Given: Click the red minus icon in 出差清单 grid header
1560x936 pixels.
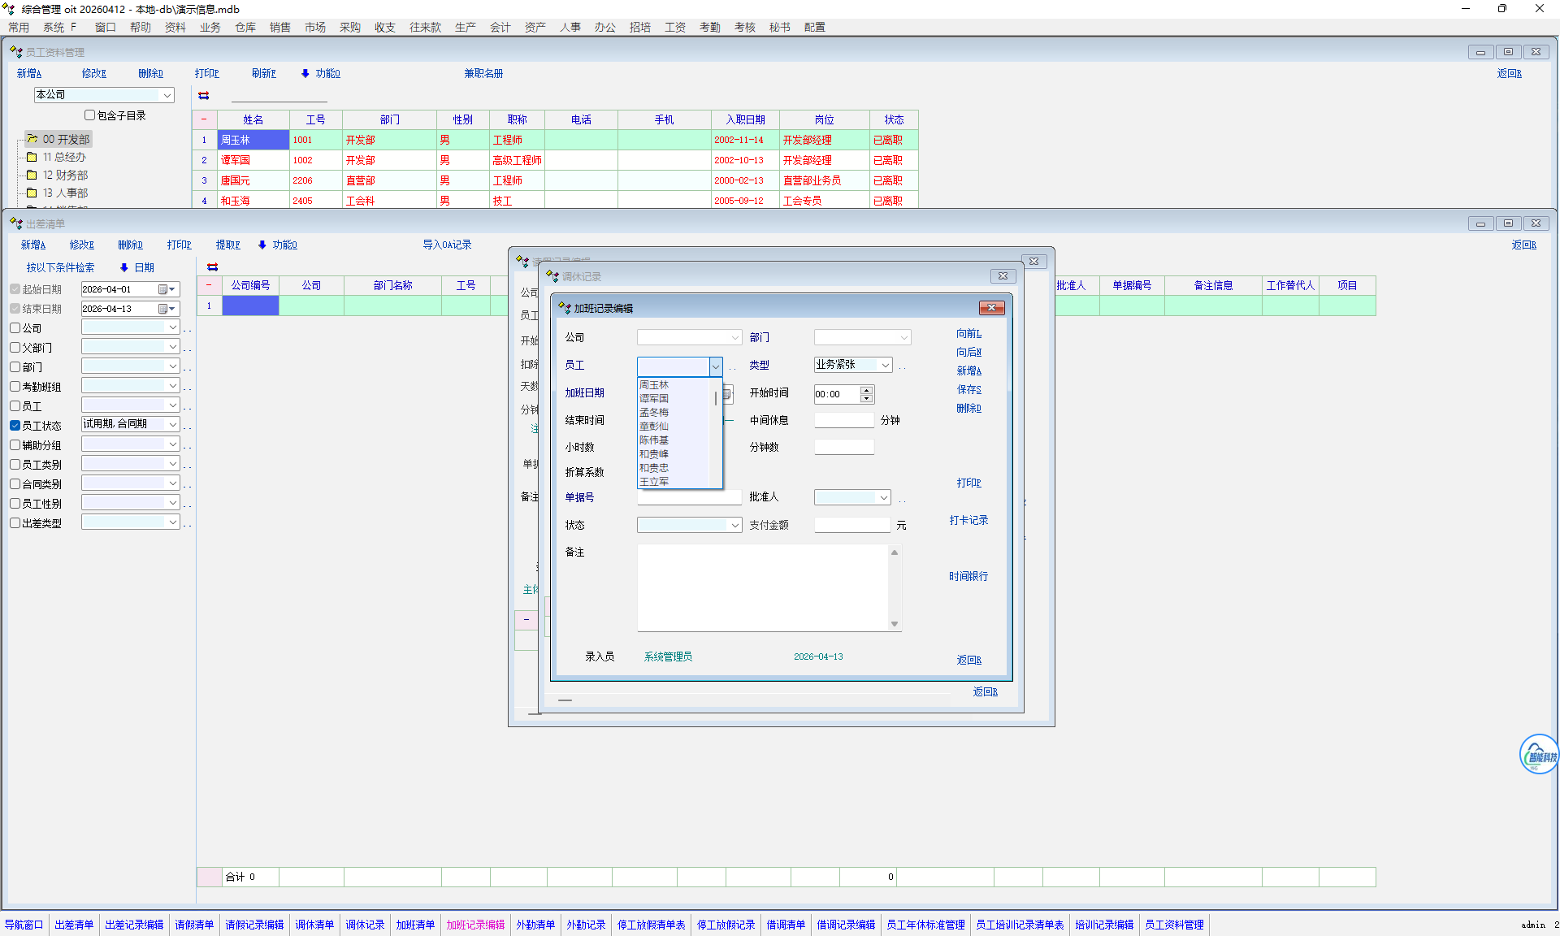Looking at the screenshot, I should point(209,285).
